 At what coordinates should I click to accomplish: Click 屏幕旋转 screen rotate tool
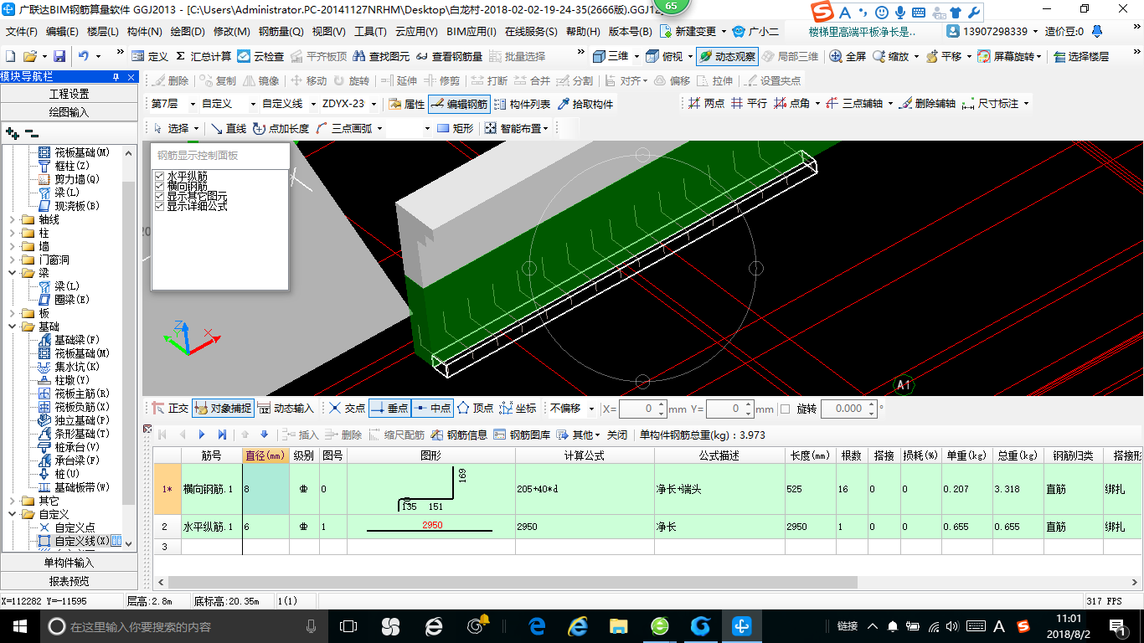1007,56
